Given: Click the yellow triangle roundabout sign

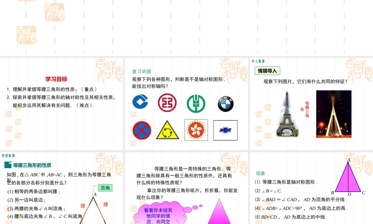Looking at the screenshot, I should 167,130.
